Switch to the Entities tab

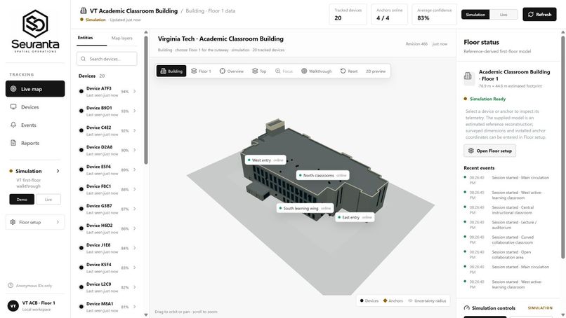tap(86, 38)
